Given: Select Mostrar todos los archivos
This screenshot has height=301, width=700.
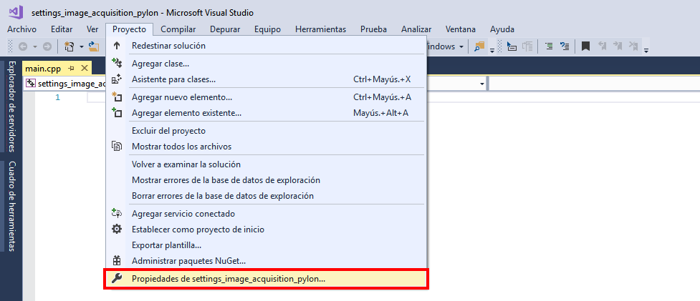Looking at the screenshot, I should 266,147.
